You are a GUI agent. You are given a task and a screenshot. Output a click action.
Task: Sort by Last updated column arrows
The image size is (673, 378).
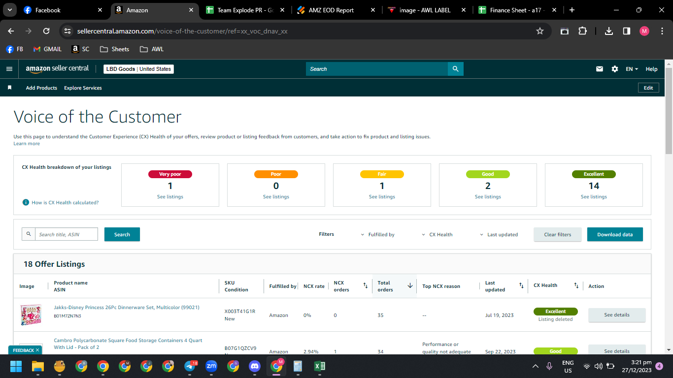(521, 285)
